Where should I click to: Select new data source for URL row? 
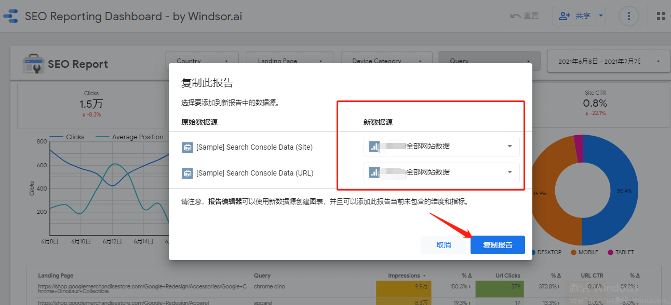click(441, 172)
